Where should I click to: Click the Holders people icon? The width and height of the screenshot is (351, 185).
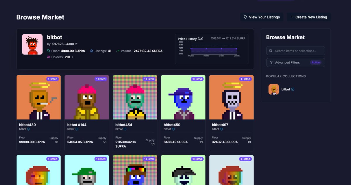(x=49, y=57)
